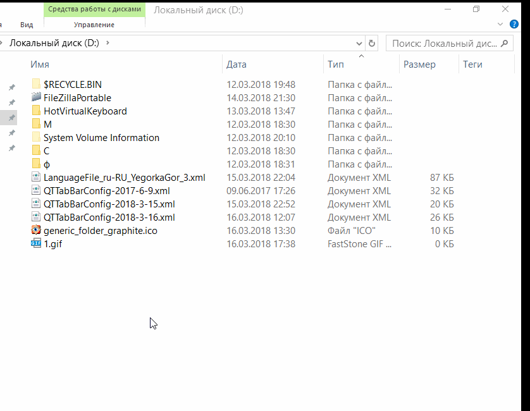Select the HotVirtualKeyboard folder name
Viewport: 530px width, 411px height.
[85, 111]
